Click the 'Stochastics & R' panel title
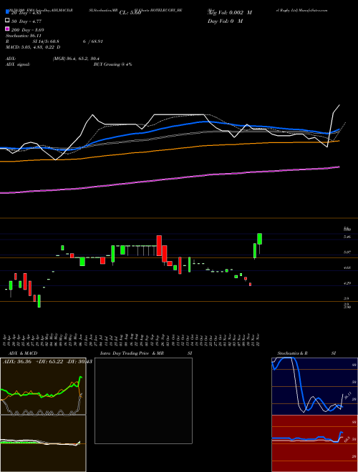358x472 pixels. click(293, 353)
